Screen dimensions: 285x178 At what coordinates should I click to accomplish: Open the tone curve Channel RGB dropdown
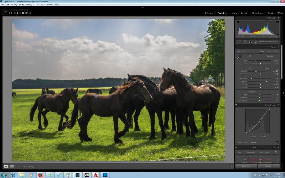pos(264,137)
